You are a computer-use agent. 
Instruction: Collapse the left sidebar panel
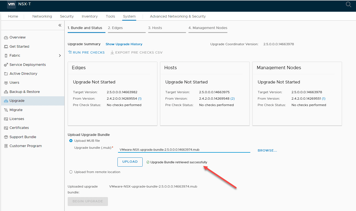tap(60, 25)
